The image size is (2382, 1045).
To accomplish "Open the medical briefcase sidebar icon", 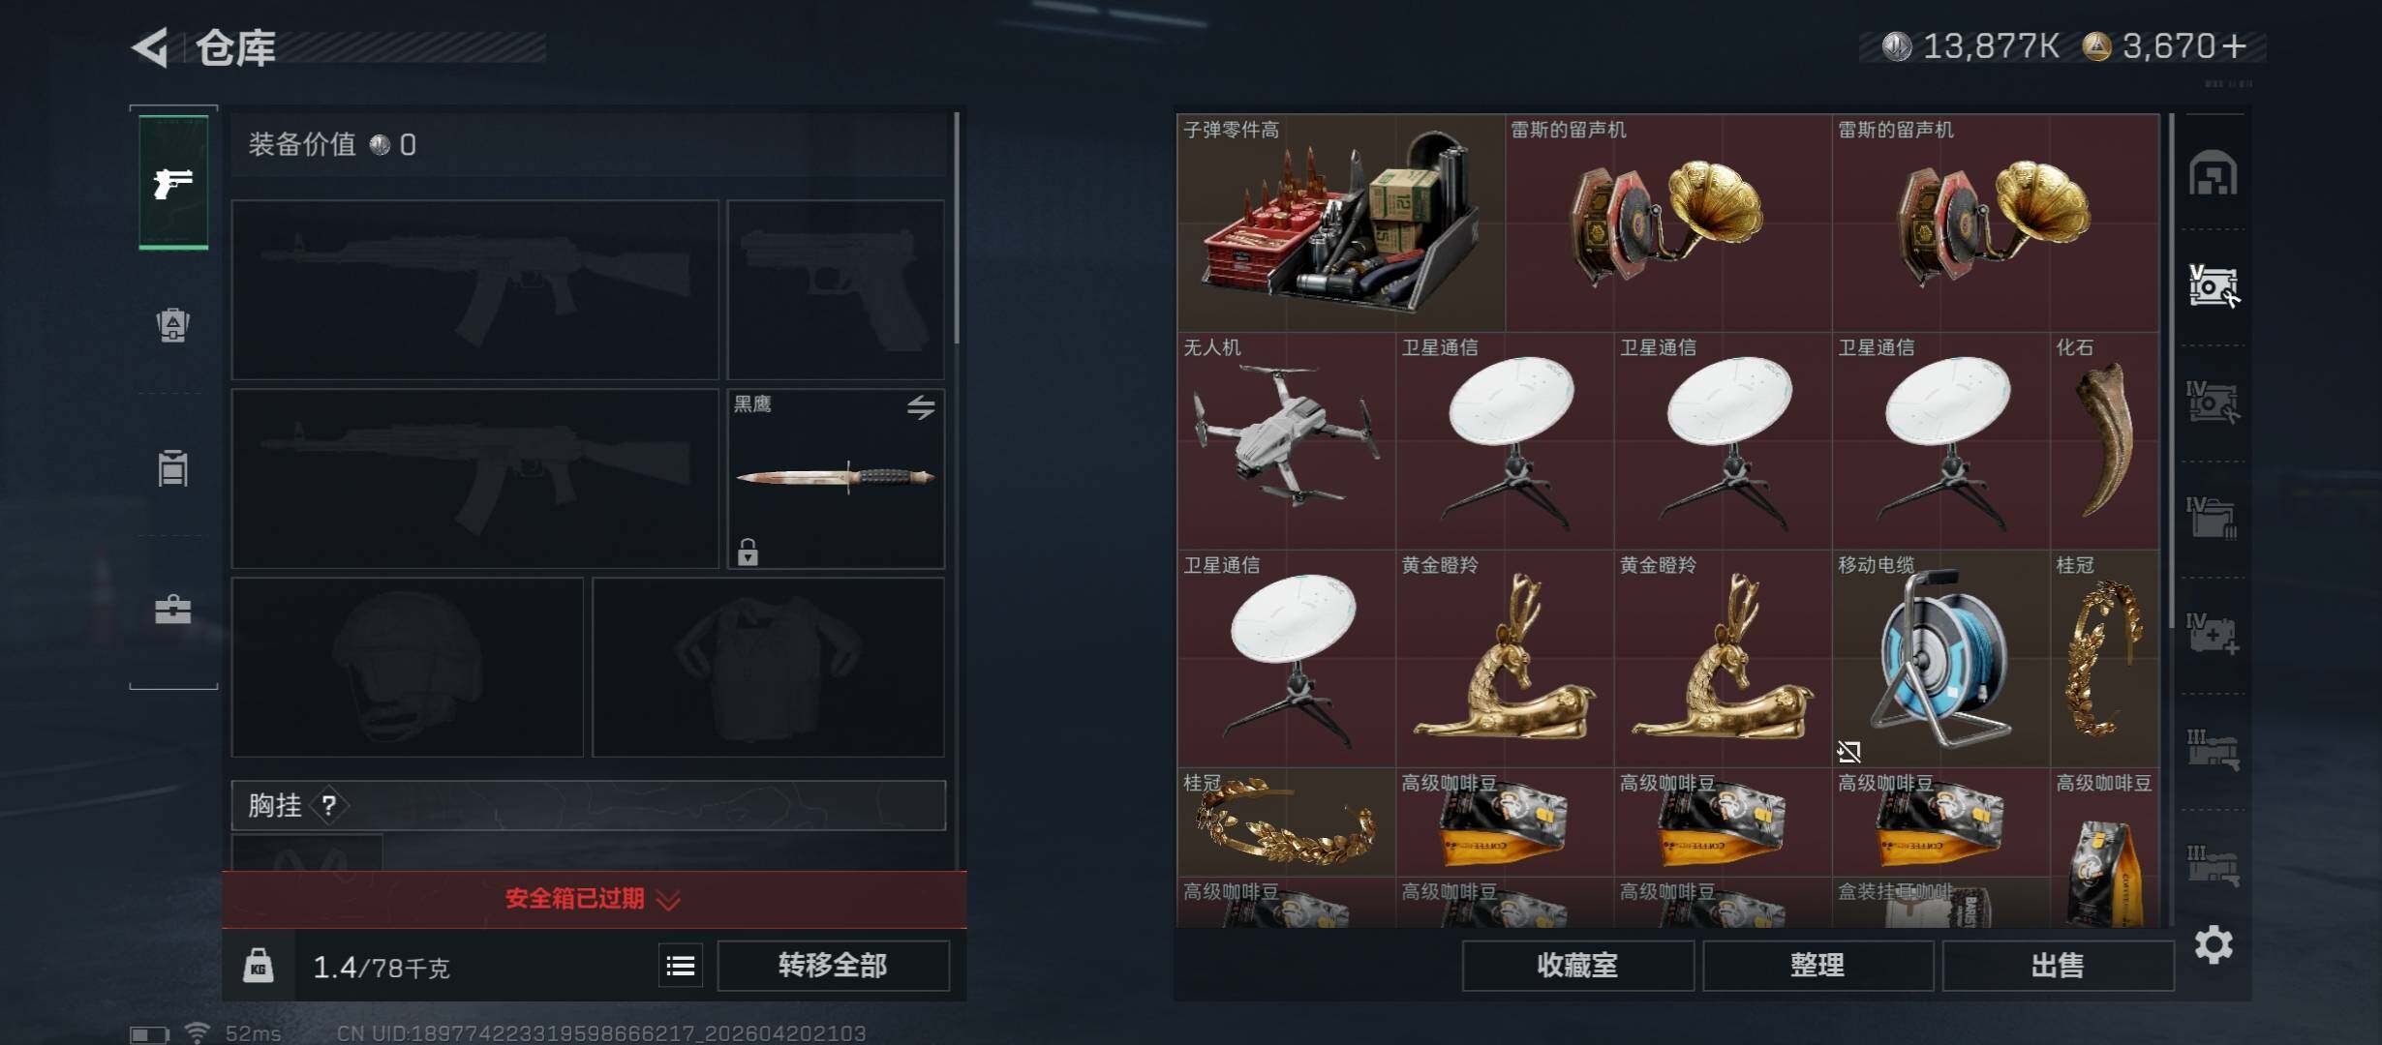I will 173,609.
